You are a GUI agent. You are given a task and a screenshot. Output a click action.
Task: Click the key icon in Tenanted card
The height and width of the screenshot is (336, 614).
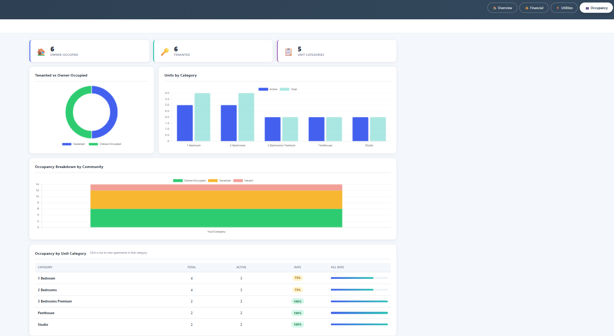(165, 52)
